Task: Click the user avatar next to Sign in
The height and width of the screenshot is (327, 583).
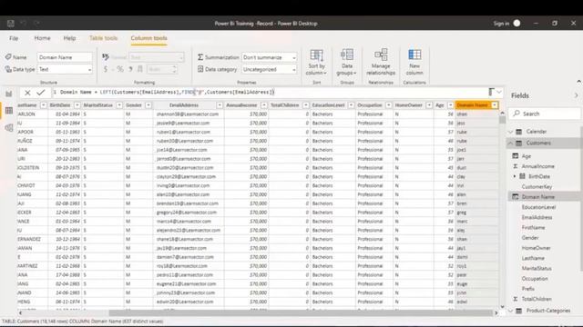Action: click(517, 24)
